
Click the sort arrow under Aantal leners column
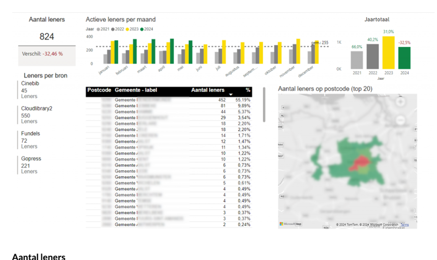[231, 95]
